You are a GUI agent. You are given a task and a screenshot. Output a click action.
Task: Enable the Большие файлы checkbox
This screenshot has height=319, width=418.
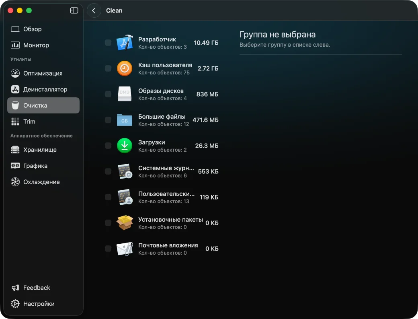[108, 120]
